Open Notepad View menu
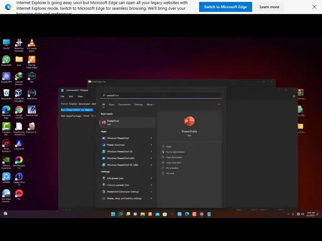 tap(80, 97)
